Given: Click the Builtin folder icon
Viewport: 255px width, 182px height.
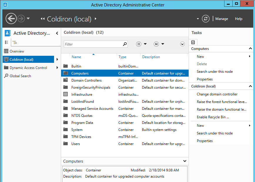Looking at the screenshot, I should tap(66, 66).
